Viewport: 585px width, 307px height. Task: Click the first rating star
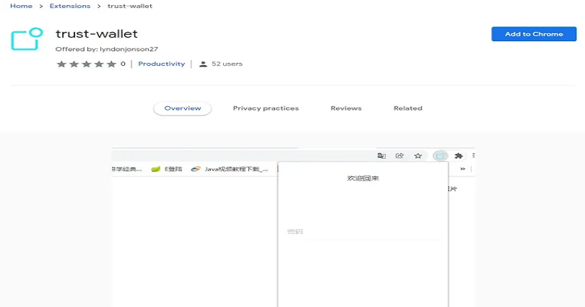pos(61,64)
